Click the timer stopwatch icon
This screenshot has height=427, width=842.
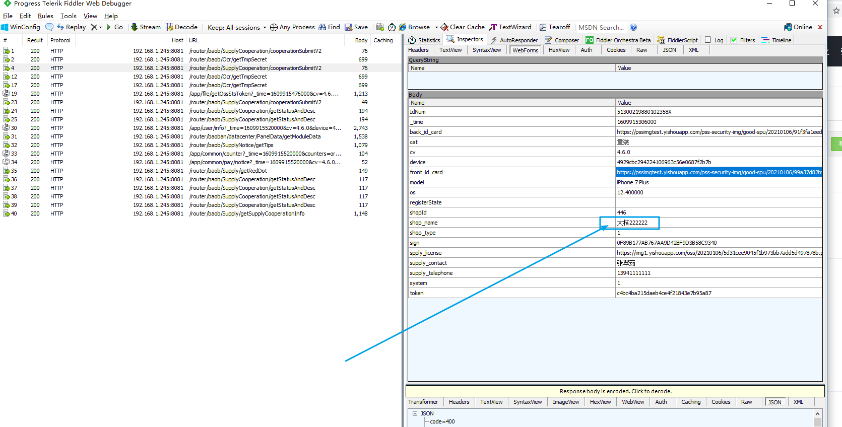tap(392, 27)
